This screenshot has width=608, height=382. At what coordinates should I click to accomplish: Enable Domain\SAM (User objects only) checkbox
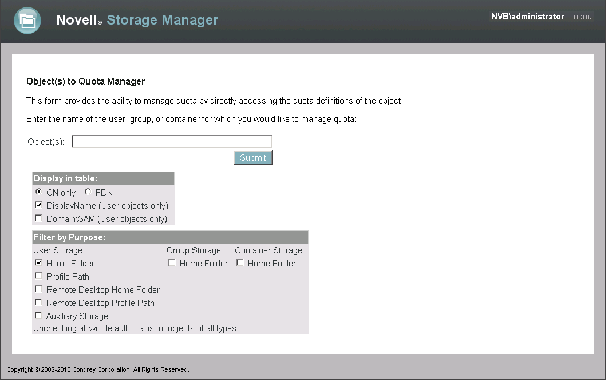pyautogui.click(x=38, y=218)
